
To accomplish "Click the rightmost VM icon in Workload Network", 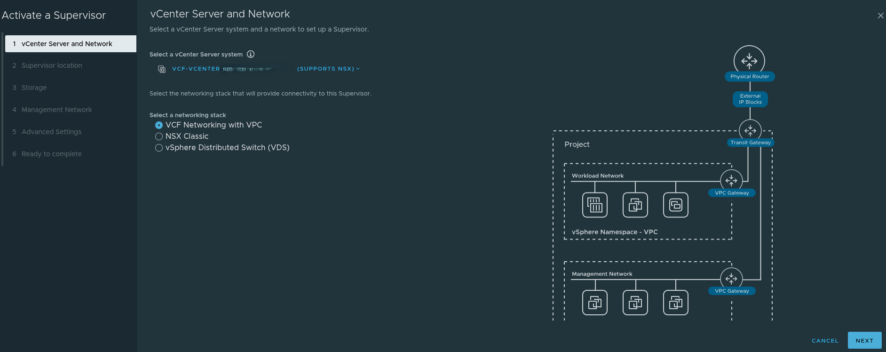I will pos(676,205).
